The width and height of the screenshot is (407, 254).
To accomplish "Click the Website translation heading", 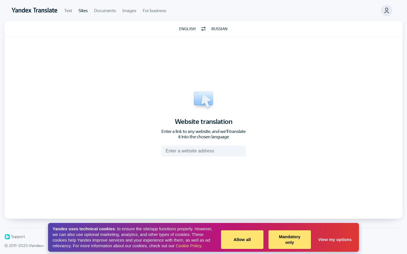I will tap(203, 122).
